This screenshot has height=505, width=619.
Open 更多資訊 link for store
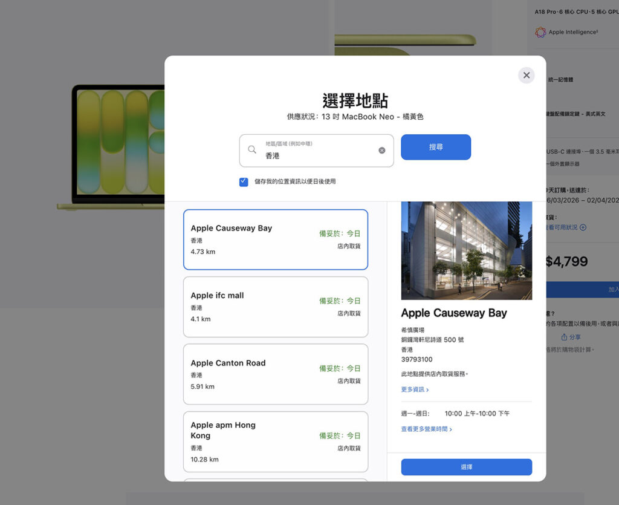(415, 389)
